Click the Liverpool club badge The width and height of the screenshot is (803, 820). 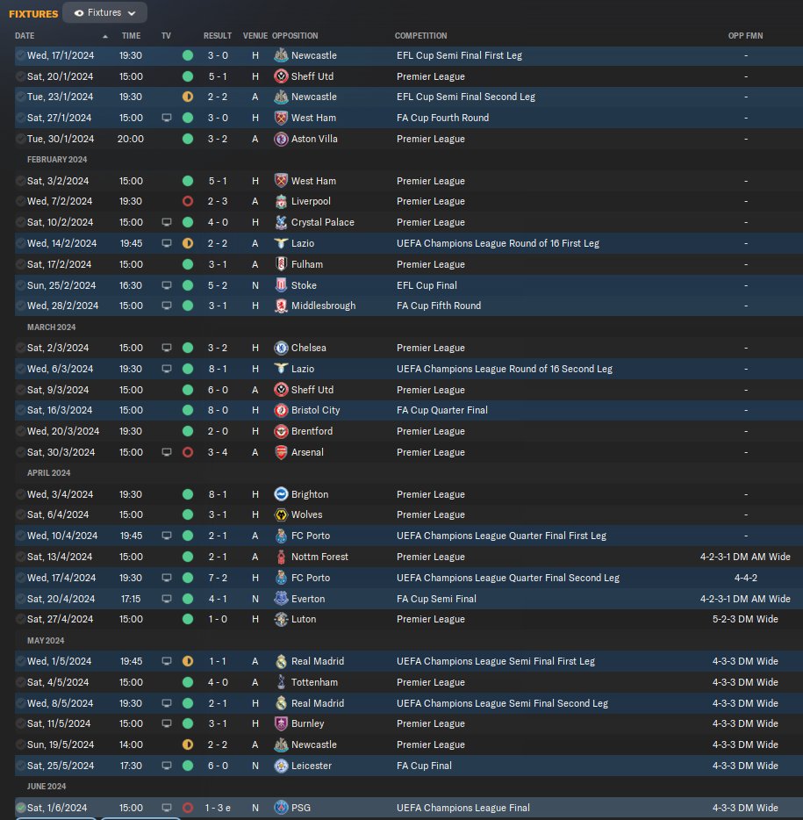point(281,201)
